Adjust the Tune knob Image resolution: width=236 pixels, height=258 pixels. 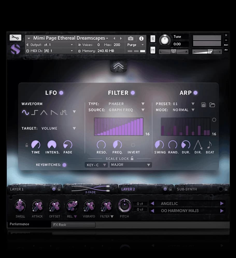click(165, 40)
